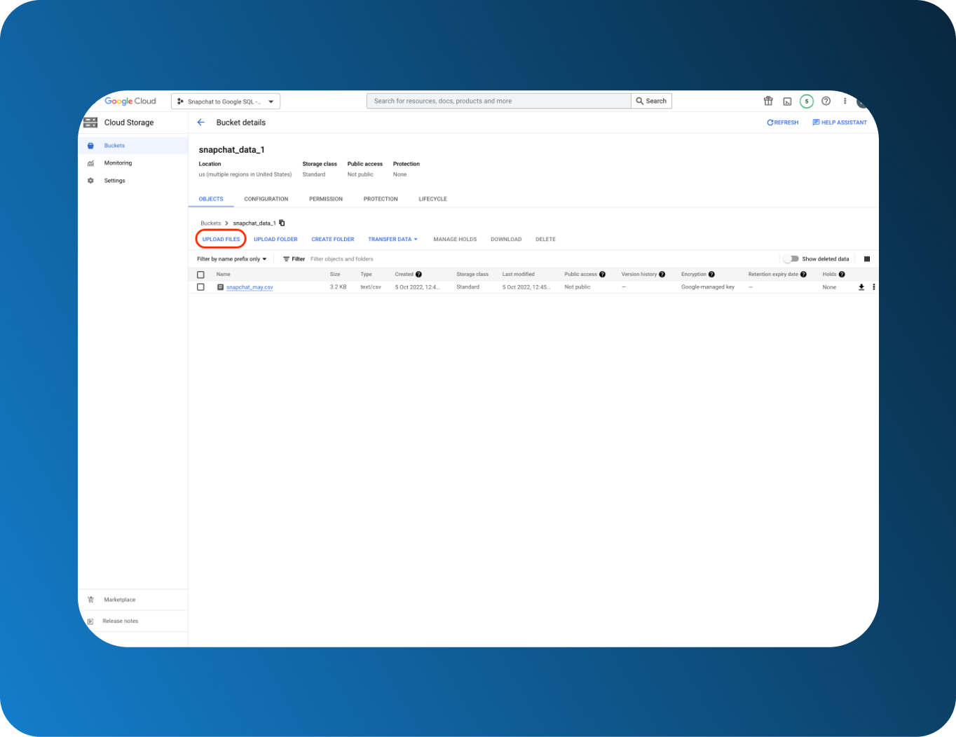Click the Marketplace cart icon
The image size is (956, 737).
click(x=90, y=600)
